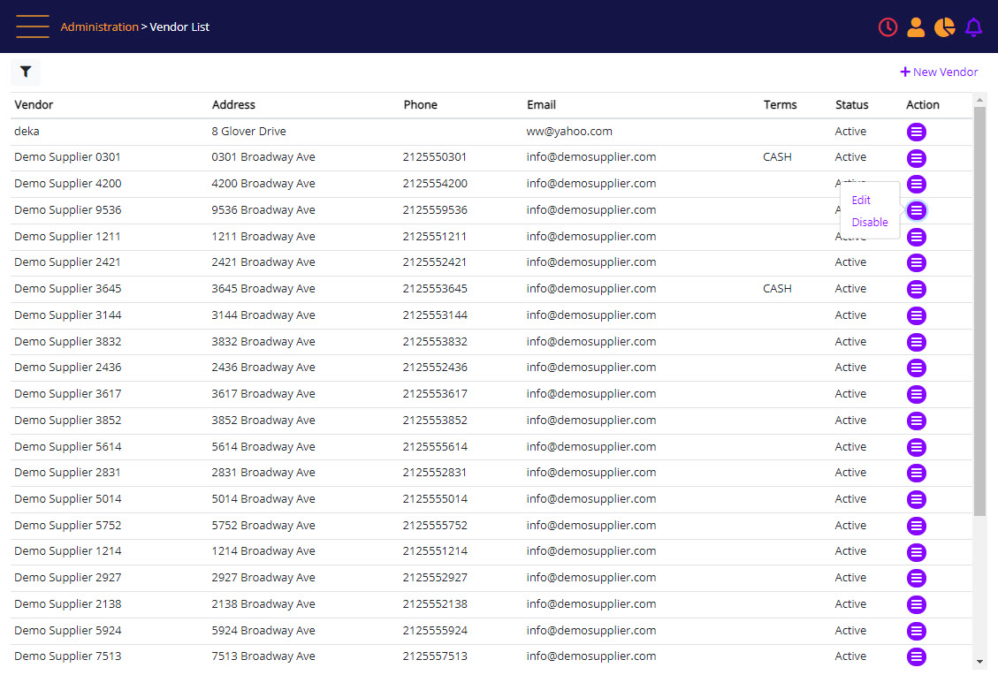Open action menu for Demo Supplier 7513
Screen dimensions: 998x675
[916, 656]
